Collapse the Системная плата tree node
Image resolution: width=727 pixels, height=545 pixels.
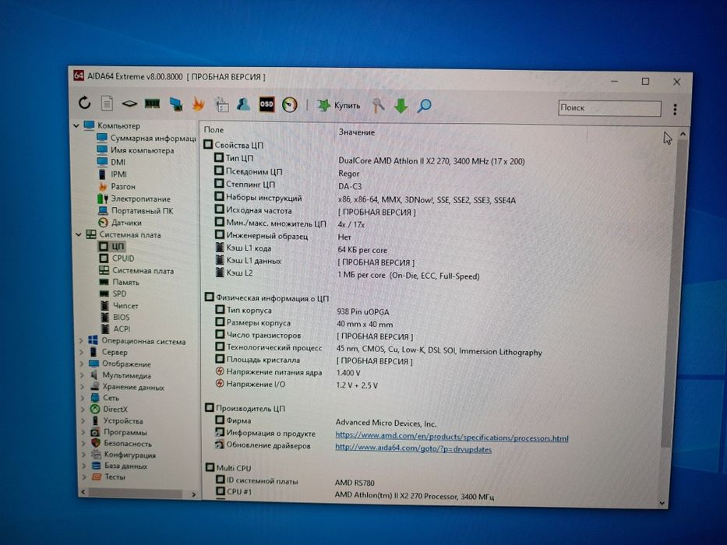point(79,234)
